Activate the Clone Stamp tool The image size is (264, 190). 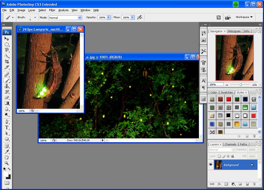7,86
